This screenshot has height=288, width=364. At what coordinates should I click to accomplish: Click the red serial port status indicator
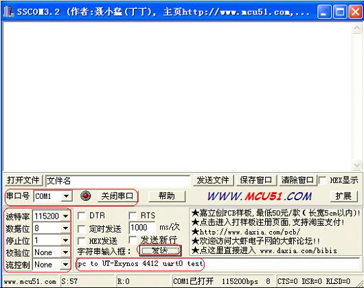85,196
